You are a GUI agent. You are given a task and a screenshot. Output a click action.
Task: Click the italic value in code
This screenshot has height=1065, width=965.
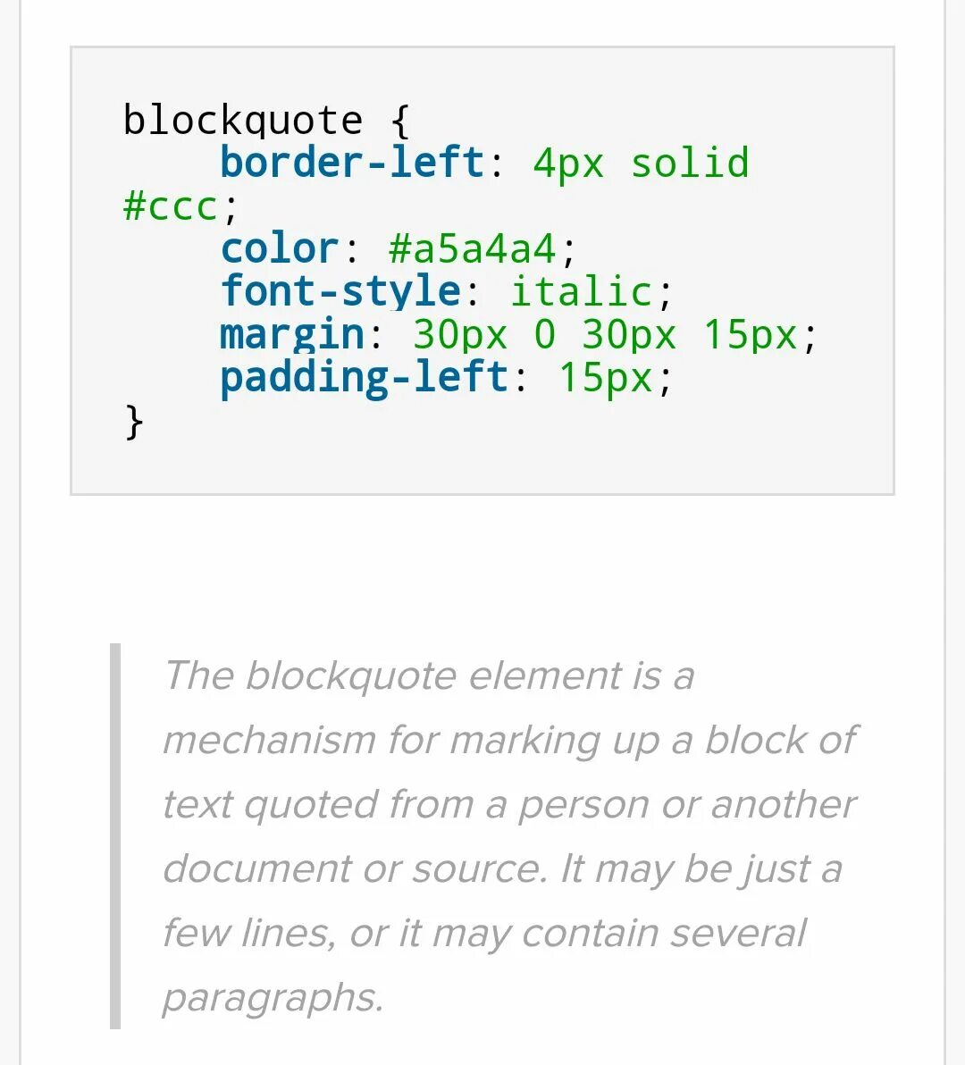[x=582, y=291]
